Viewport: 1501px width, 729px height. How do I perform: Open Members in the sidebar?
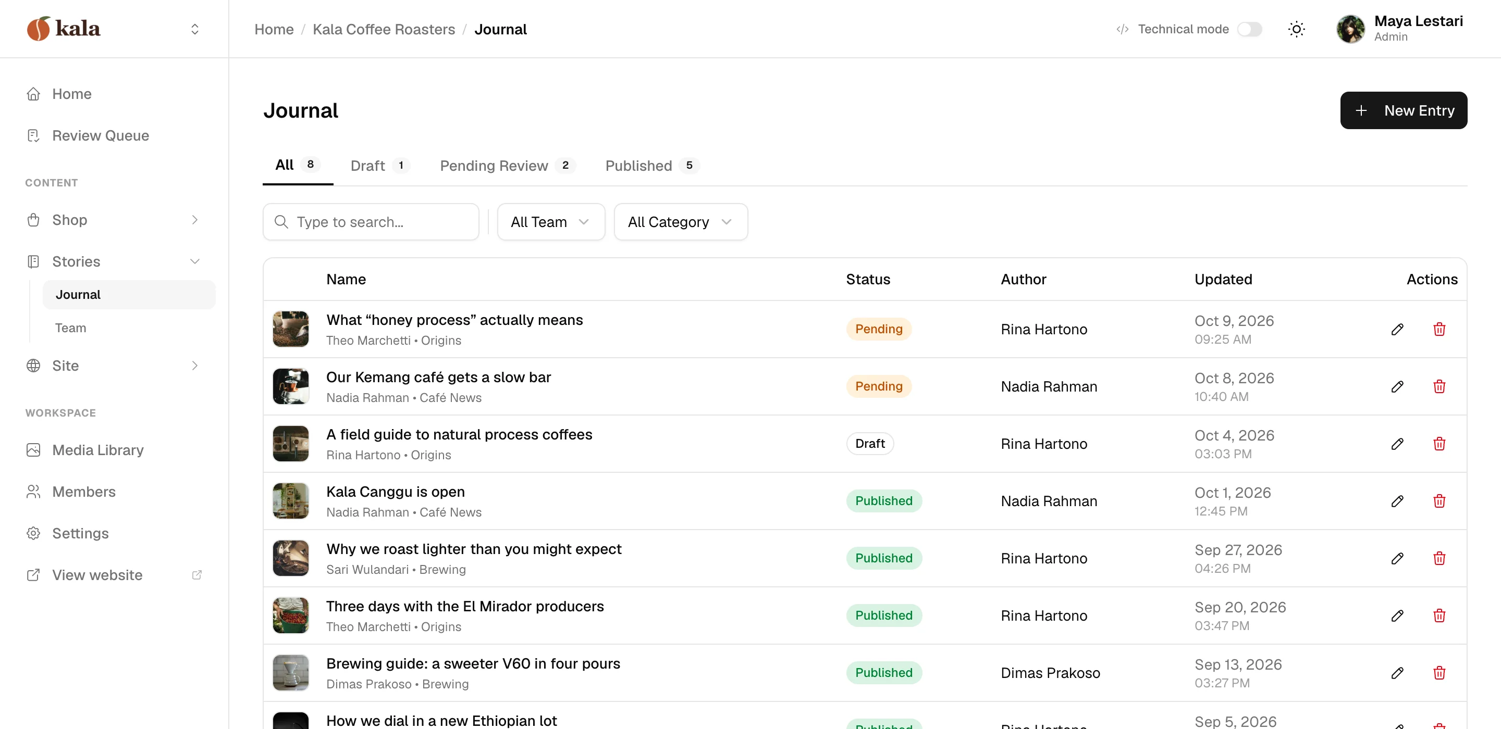click(x=114, y=492)
